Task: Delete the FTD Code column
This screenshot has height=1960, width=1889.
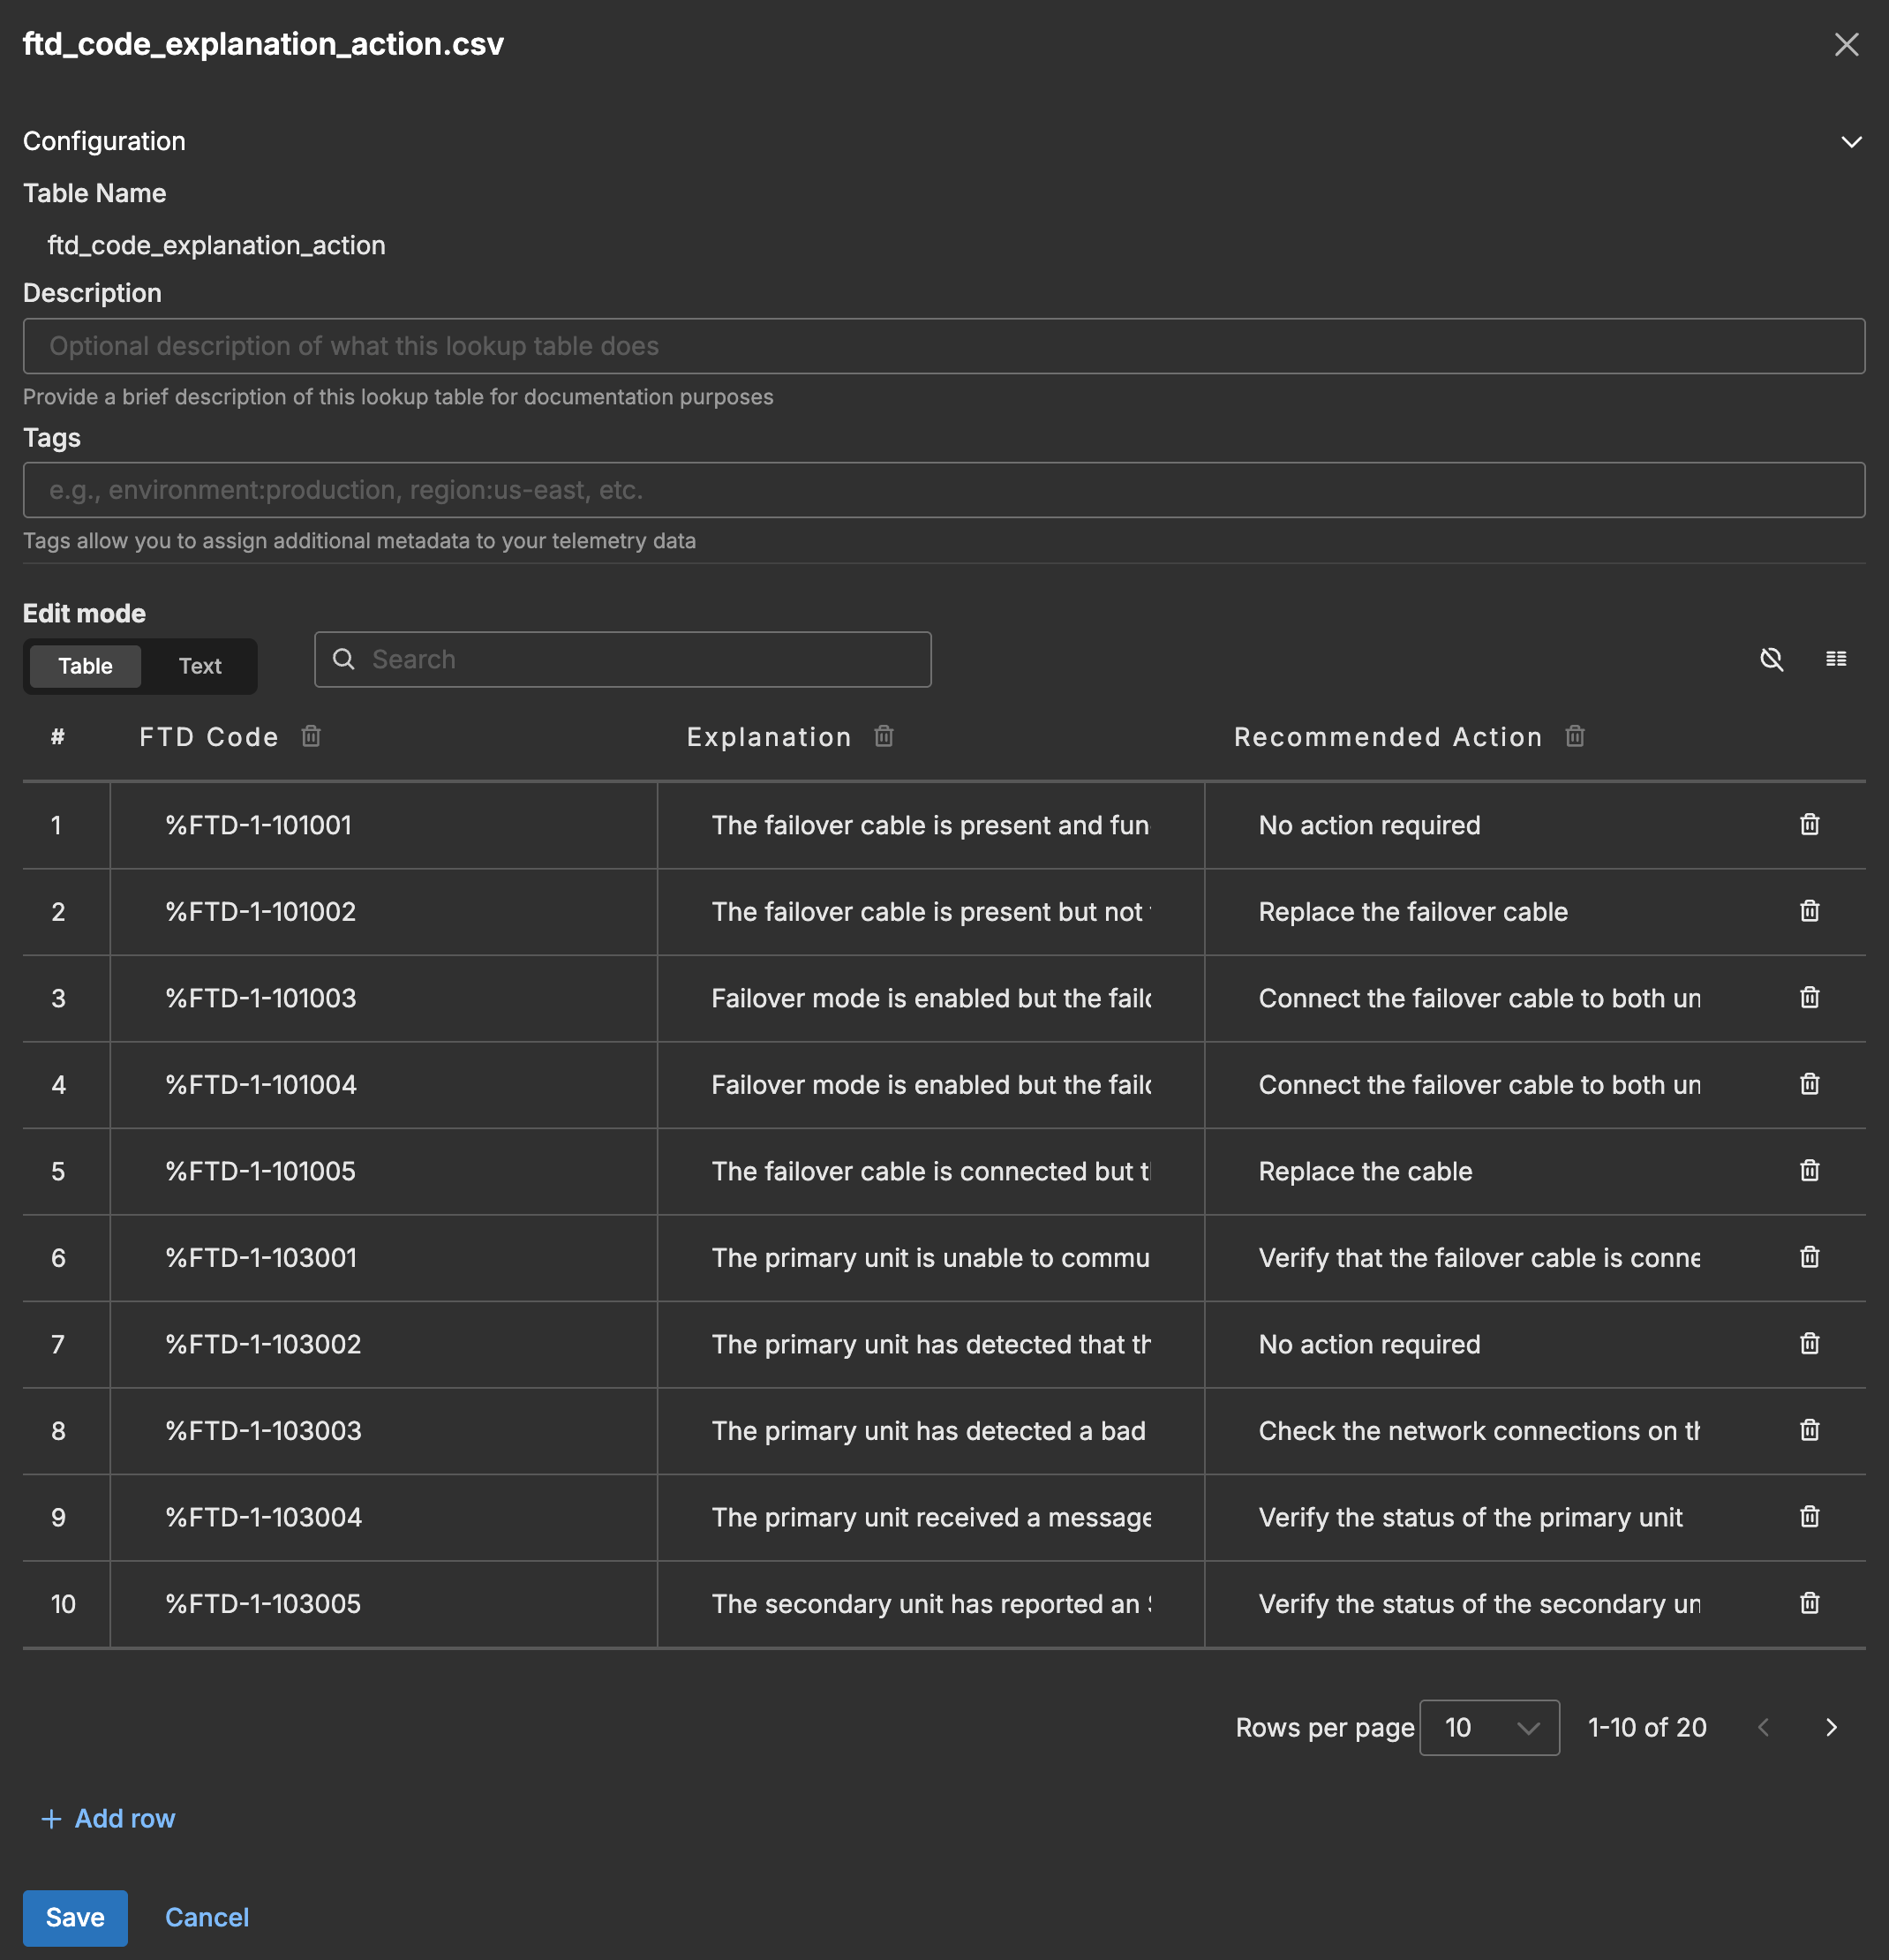Action: point(310,737)
